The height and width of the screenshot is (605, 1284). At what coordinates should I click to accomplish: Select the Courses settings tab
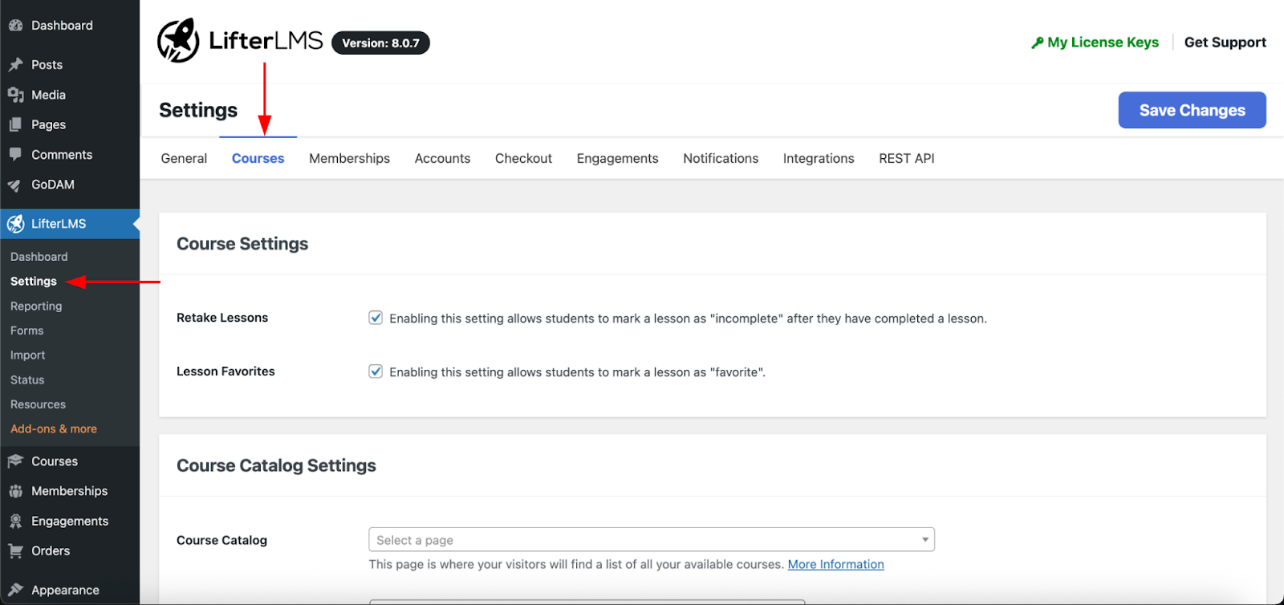point(258,159)
